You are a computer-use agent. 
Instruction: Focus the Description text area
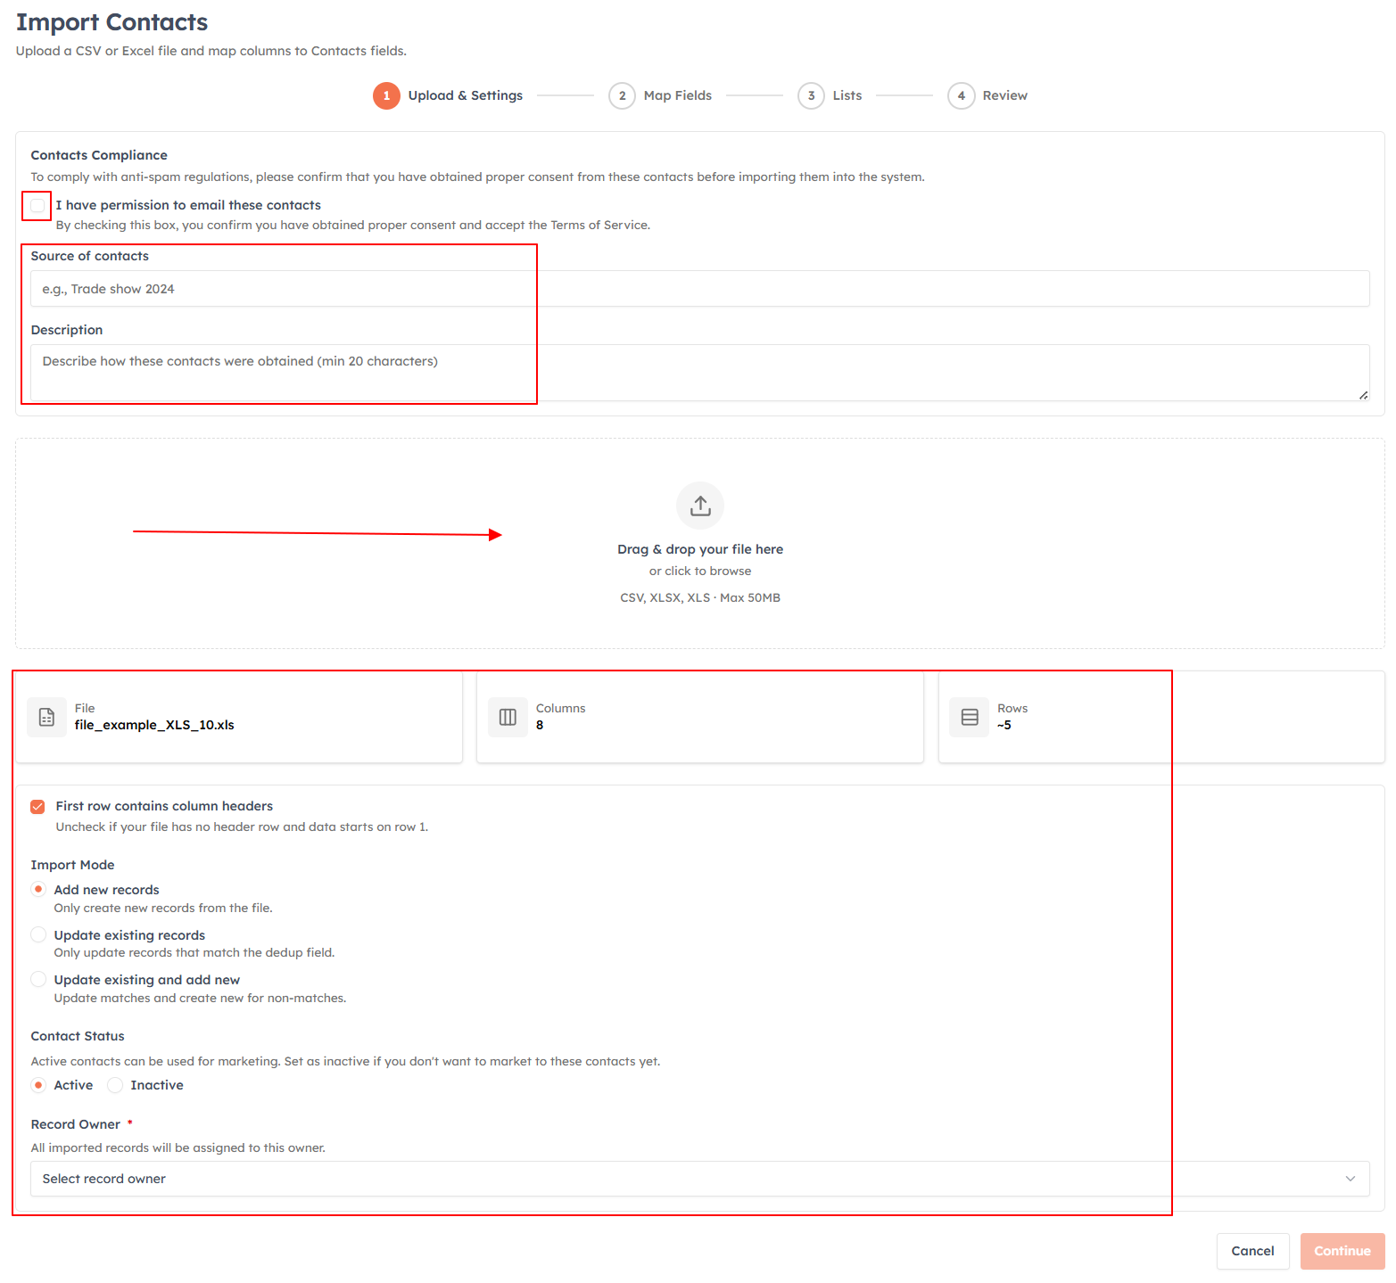click(x=700, y=373)
